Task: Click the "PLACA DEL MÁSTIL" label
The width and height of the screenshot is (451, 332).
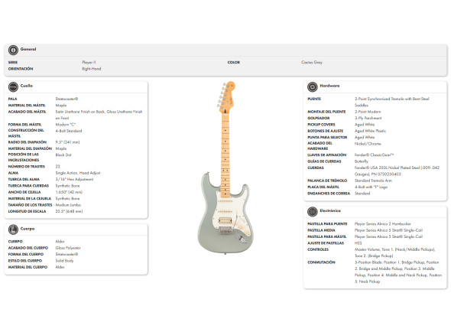Action: coord(323,187)
